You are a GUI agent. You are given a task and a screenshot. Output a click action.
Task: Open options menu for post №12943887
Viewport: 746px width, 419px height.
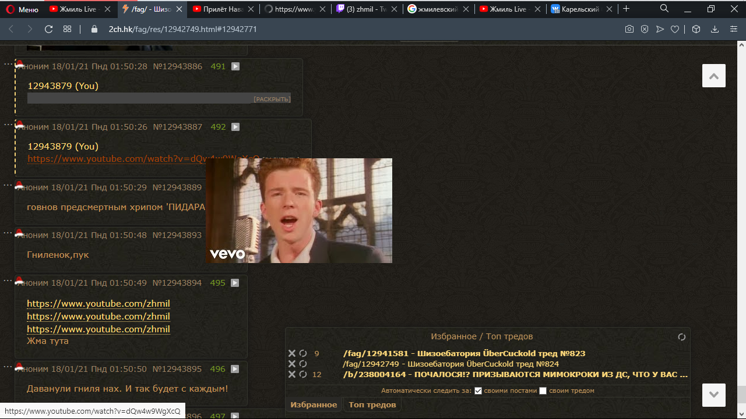(8, 124)
